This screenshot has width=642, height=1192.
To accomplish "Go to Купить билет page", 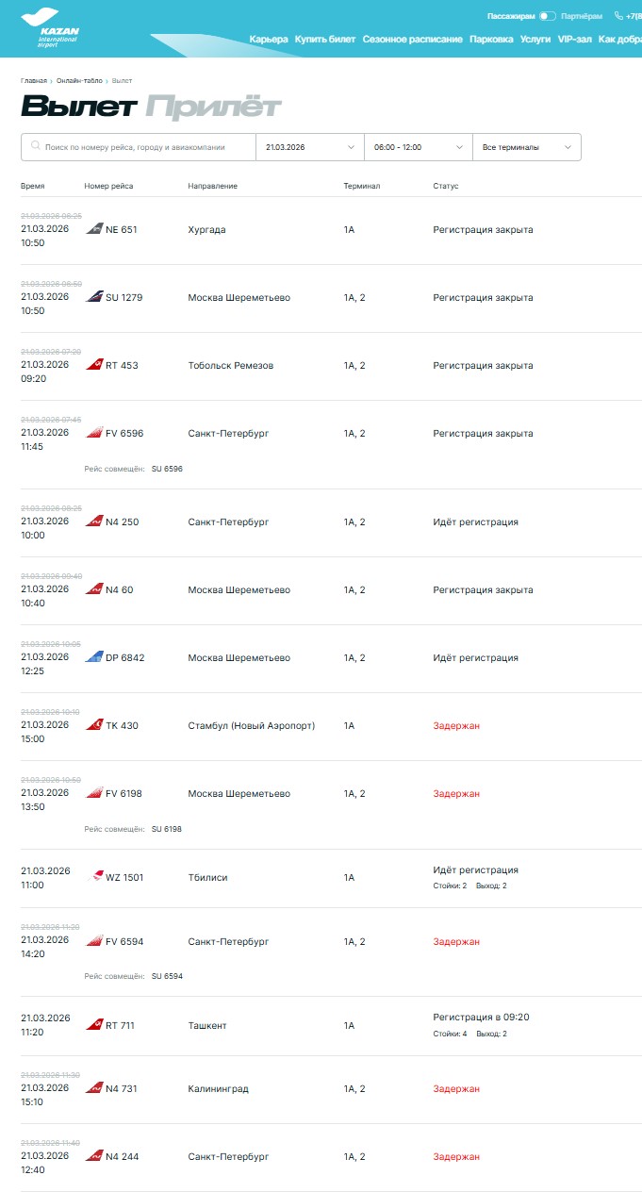I will tap(325, 40).
